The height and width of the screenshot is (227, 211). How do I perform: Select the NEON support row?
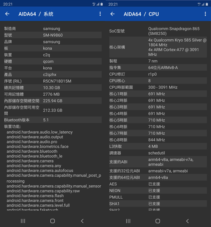point(158,191)
